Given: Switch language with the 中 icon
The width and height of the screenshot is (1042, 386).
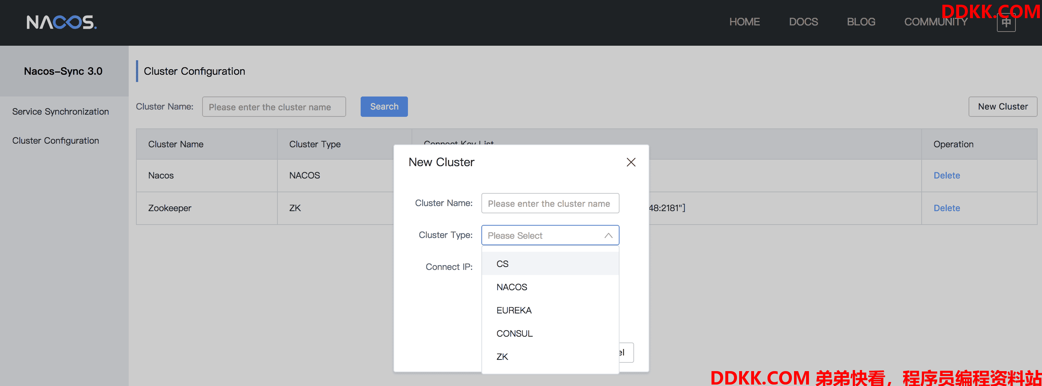Looking at the screenshot, I should 1006,22.
